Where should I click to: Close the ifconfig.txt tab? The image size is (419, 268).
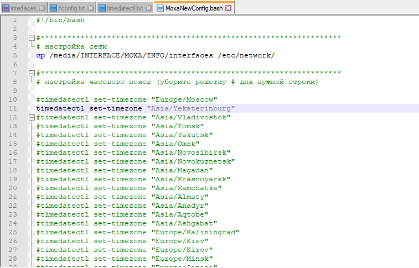tap(90, 8)
